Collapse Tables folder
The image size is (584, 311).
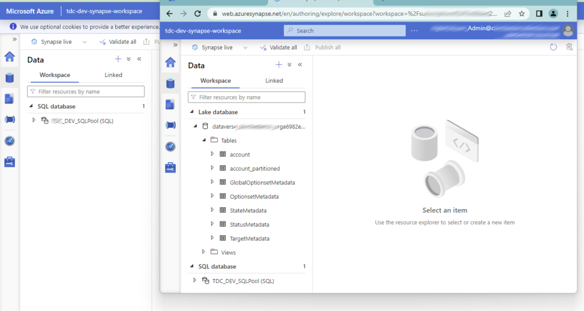click(204, 140)
